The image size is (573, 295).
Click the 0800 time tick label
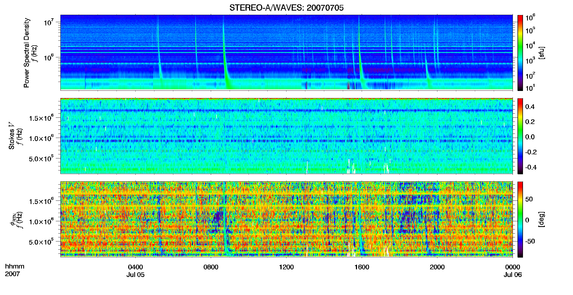211,267
